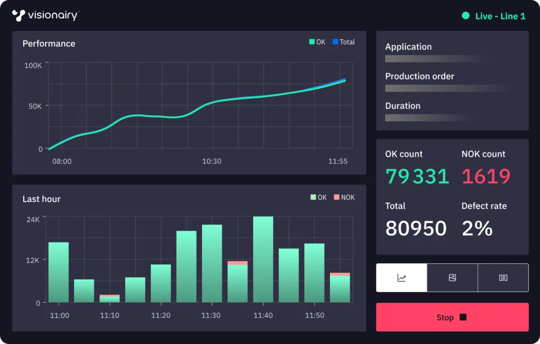This screenshot has height=344, width=540.
Task: Click the NOK legend swatch in Last hour chart
Action: [336, 197]
